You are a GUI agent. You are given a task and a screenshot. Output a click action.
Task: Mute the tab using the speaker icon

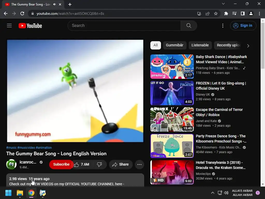pyautogui.click(x=54, y=4)
